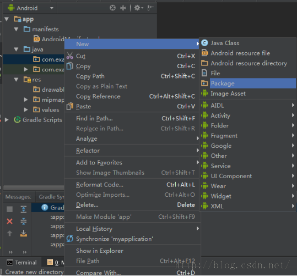Open the Terminal tool window tab
The image size is (297, 276).
21,262
